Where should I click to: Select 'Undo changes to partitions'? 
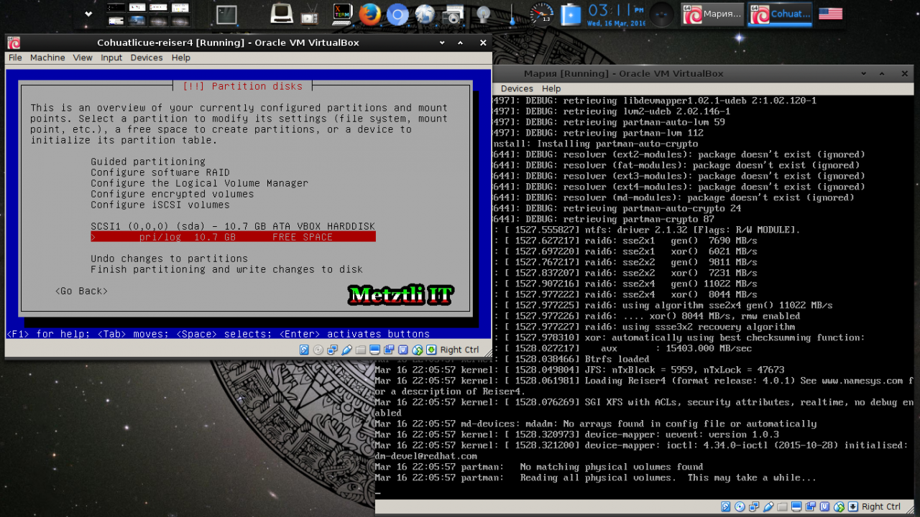169,258
